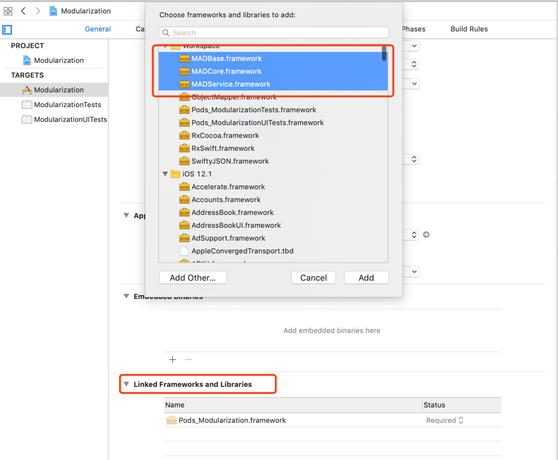The width and height of the screenshot is (558, 460).
Task: Click the minus icon under Embedded Binaries
Action: tap(188, 360)
